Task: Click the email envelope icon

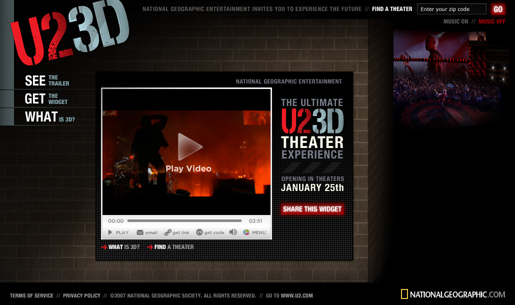Action: coord(140,232)
